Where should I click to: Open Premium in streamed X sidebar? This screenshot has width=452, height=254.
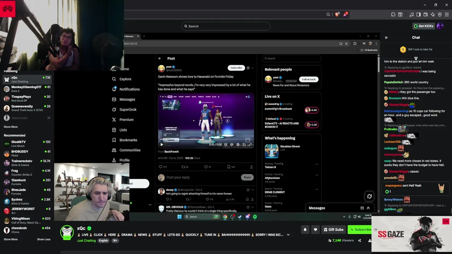(x=123, y=120)
